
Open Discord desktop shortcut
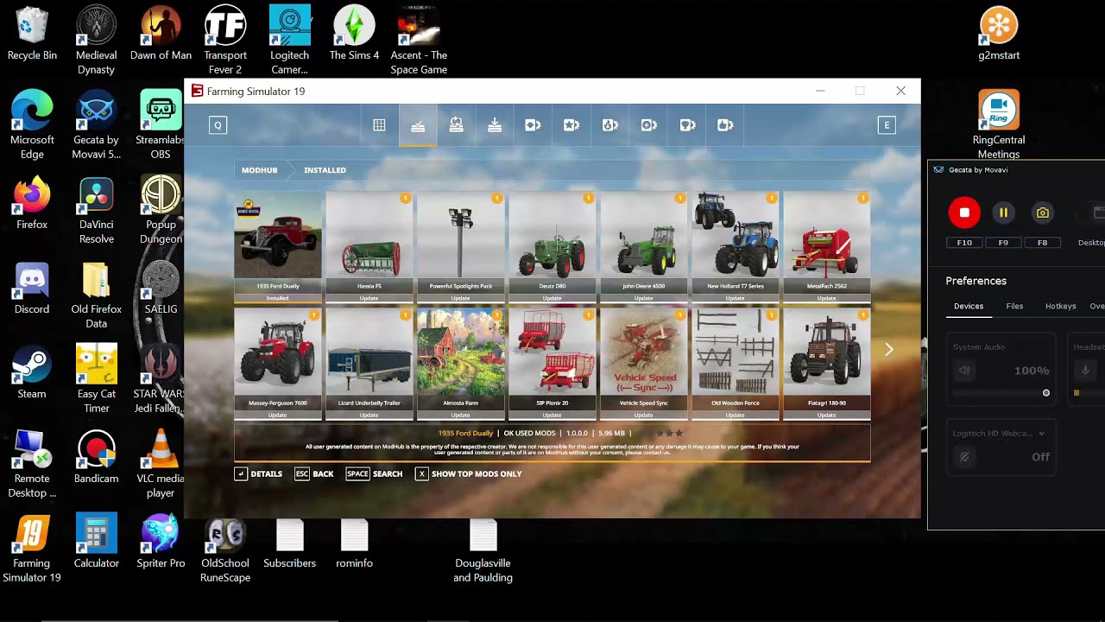pyautogui.click(x=32, y=289)
